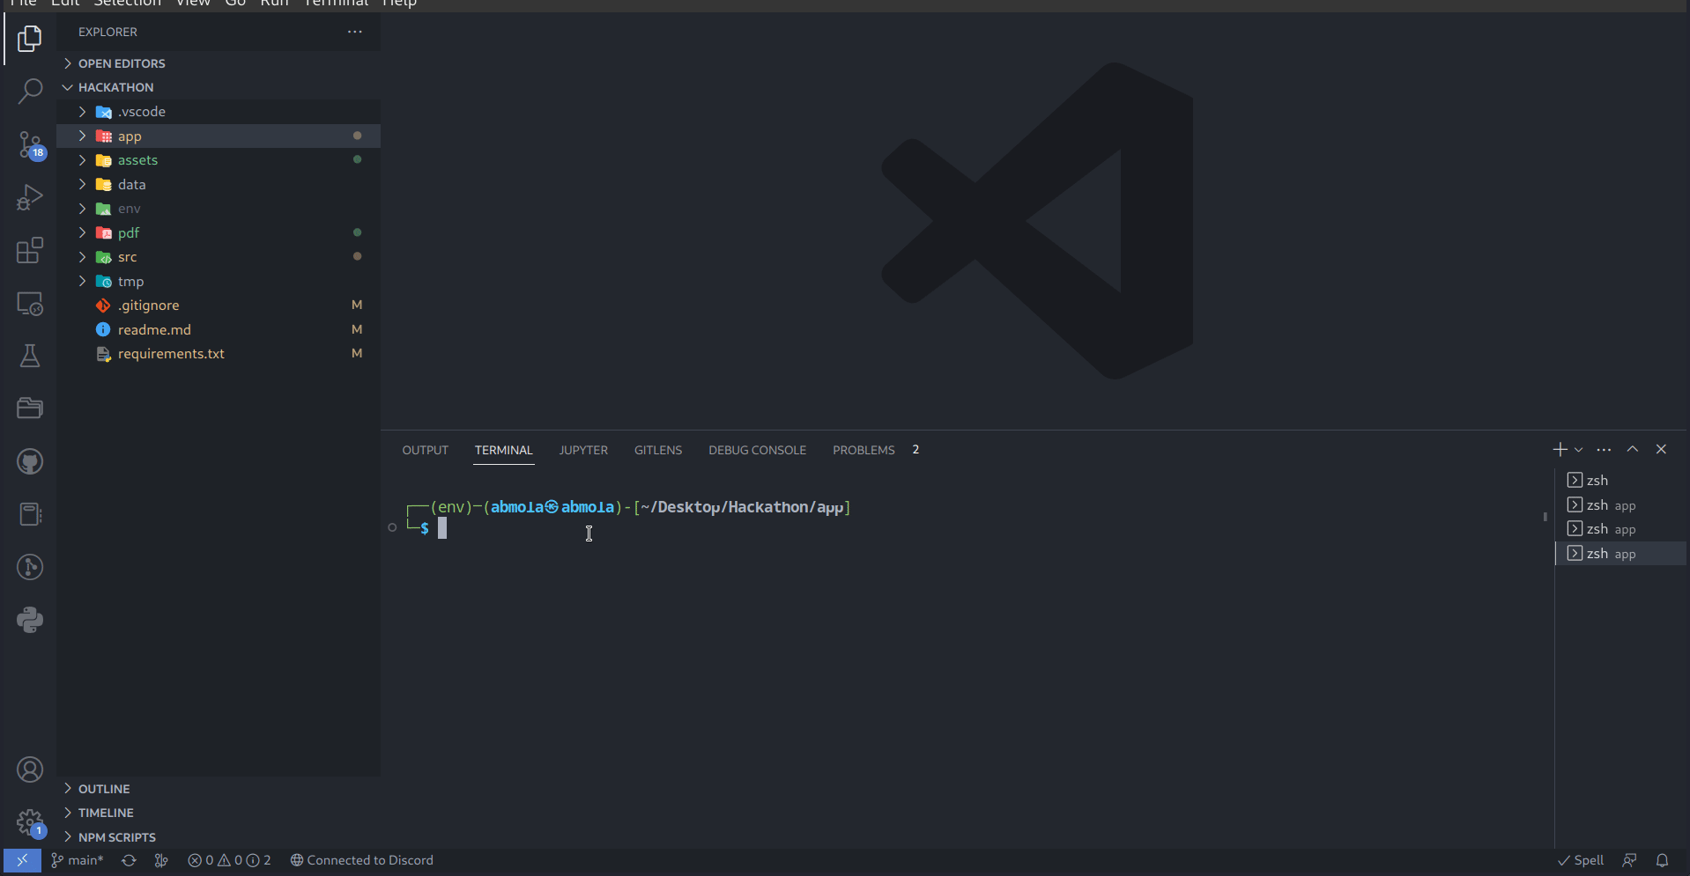The image size is (1690, 876).
Task: Click the main* branch in status bar
Action: pyautogui.click(x=78, y=860)
